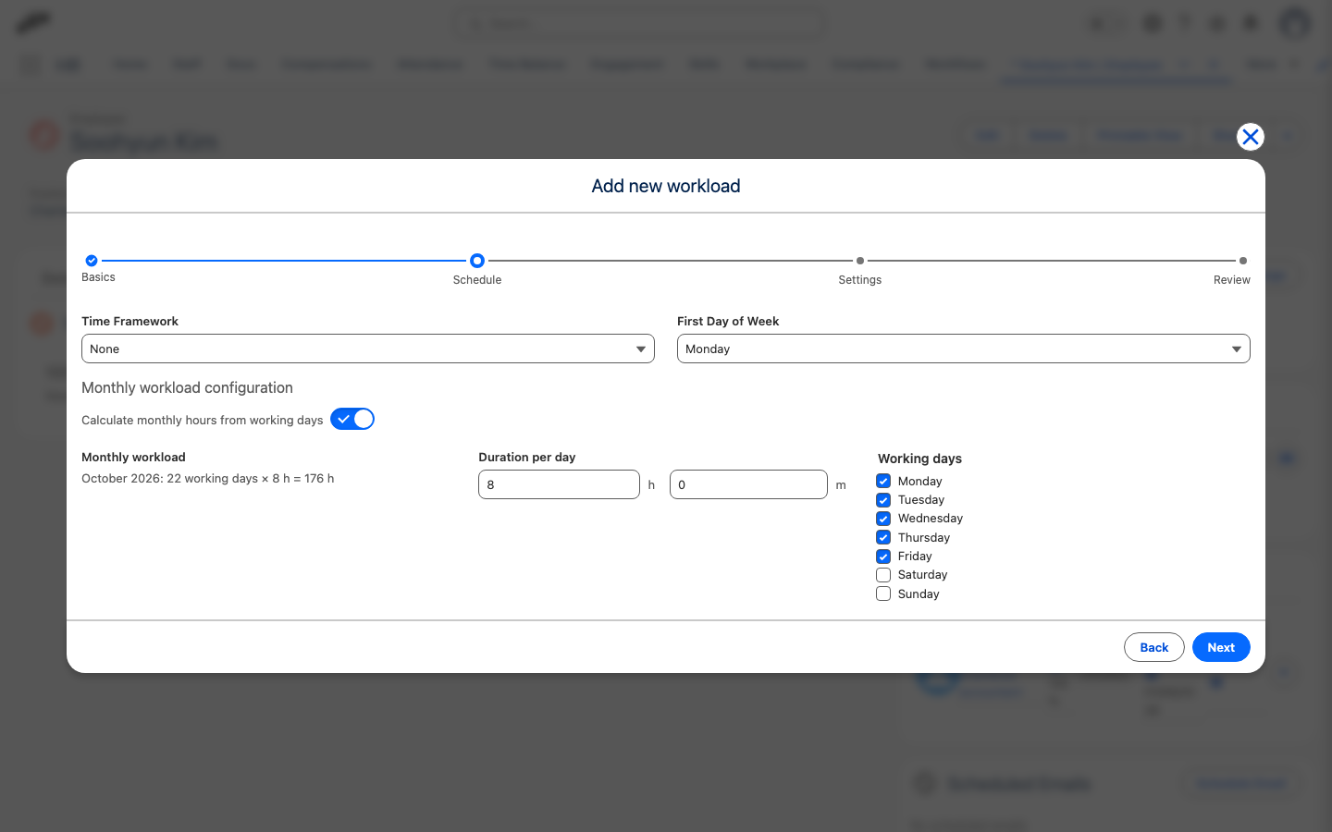Focus the duration hours field
The height and width of the screenshot is (832, 1332).
click(559, 484)
